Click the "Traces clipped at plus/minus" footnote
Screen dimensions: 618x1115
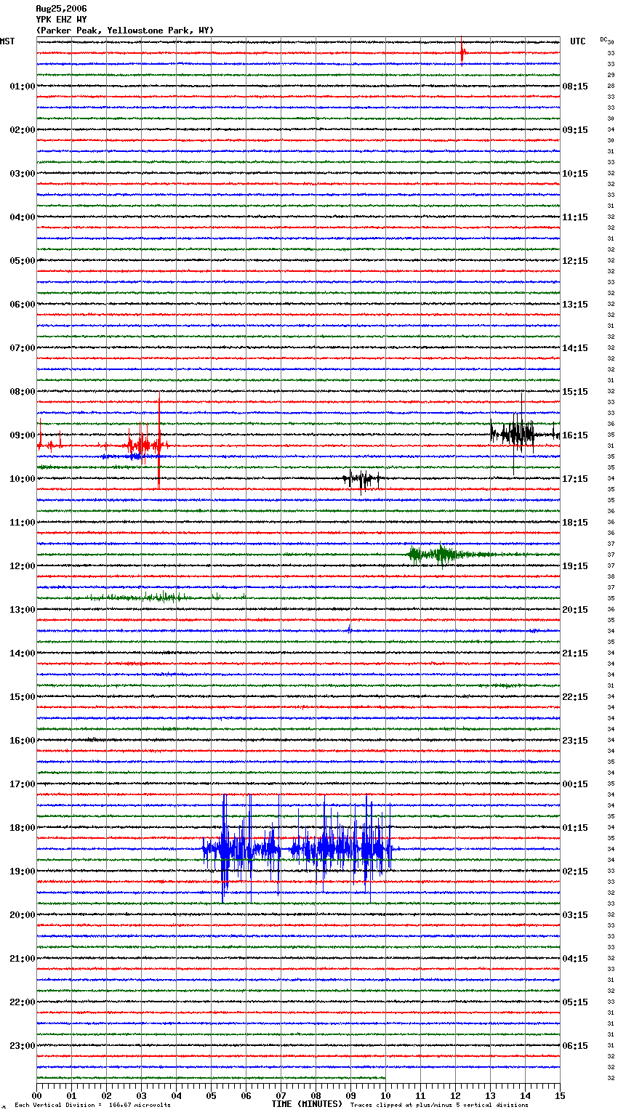tap(439, 1105)
